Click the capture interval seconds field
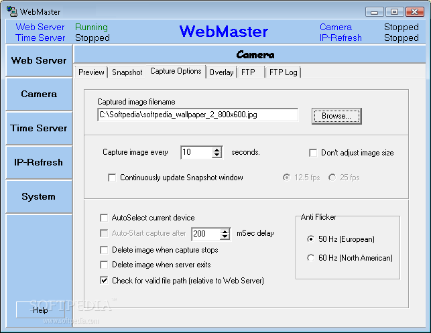This screenshot has height=333, width=431. [196, 152]
